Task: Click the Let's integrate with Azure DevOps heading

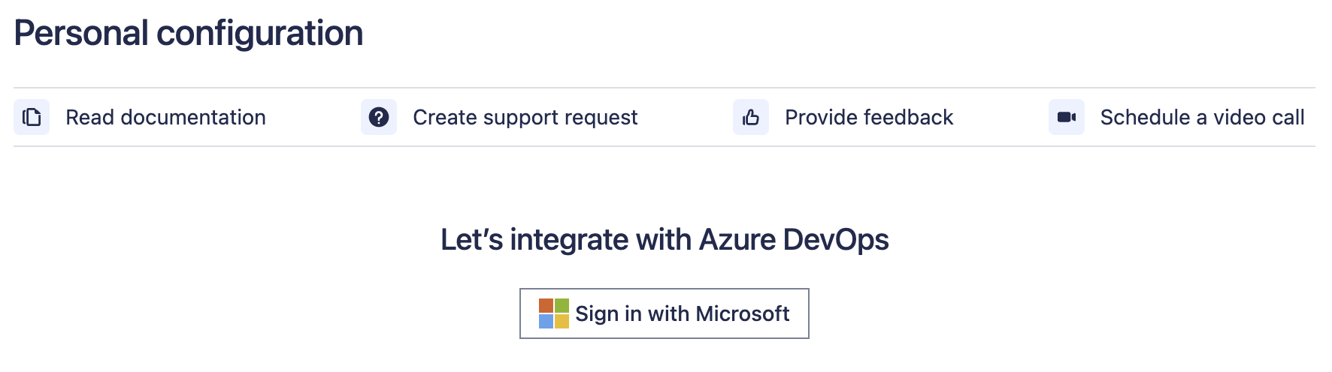Action: tap(664, 240)
